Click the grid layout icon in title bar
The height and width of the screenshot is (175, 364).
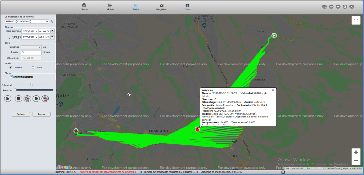click(325, 7)
